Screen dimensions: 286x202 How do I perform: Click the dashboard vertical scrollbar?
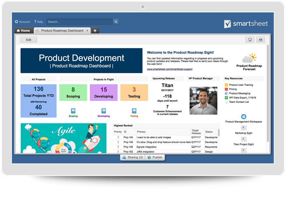point(268,93)
